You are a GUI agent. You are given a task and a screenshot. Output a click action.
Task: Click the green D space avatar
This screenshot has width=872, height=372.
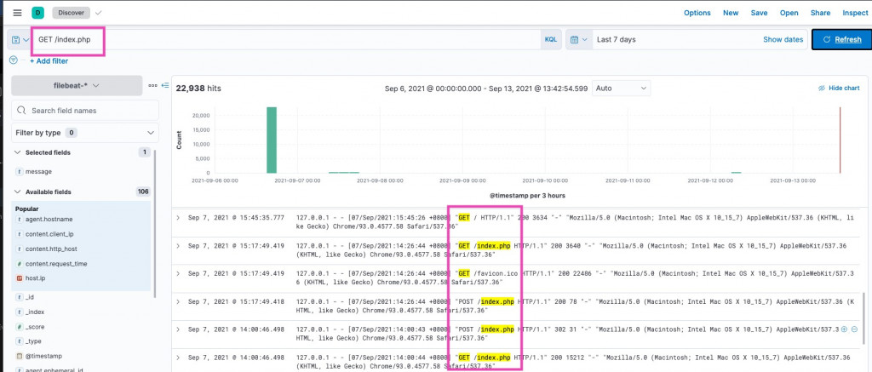coord(37,13)
